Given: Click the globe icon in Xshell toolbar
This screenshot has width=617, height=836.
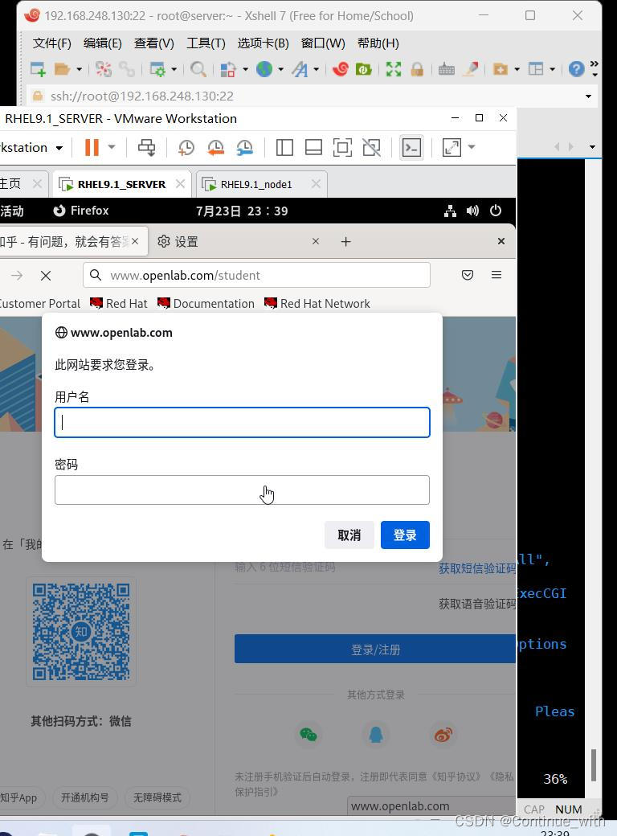Looking at the screenshot, I should click(264, 69).
